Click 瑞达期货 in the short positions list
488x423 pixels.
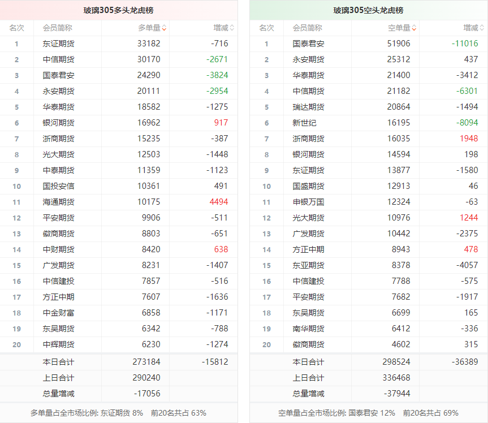pyautogui.click(x=308, y=107)
